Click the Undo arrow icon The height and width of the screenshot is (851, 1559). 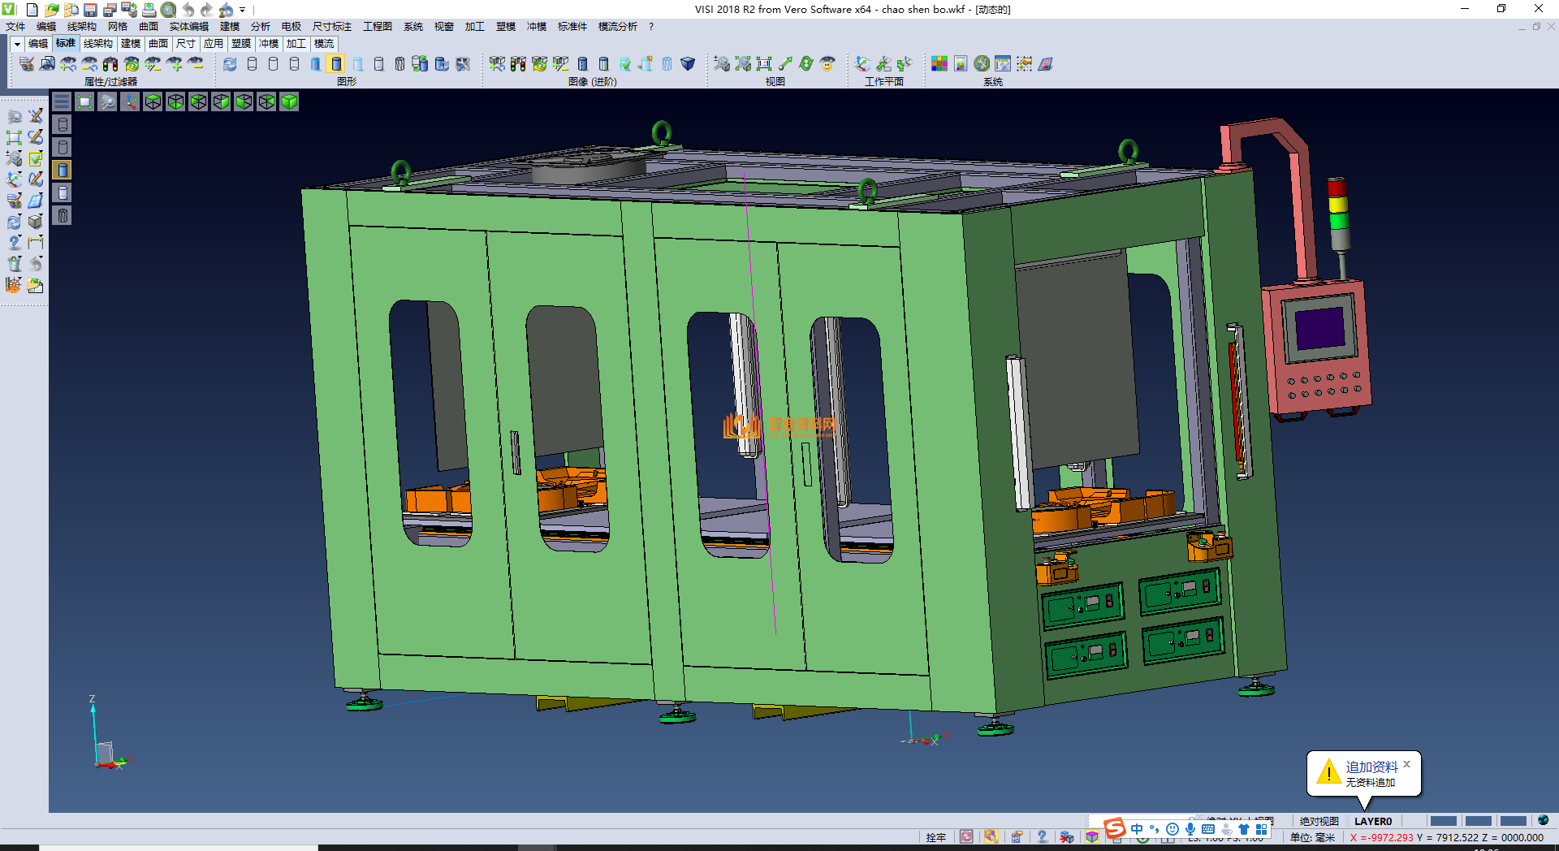click(188, 10)
